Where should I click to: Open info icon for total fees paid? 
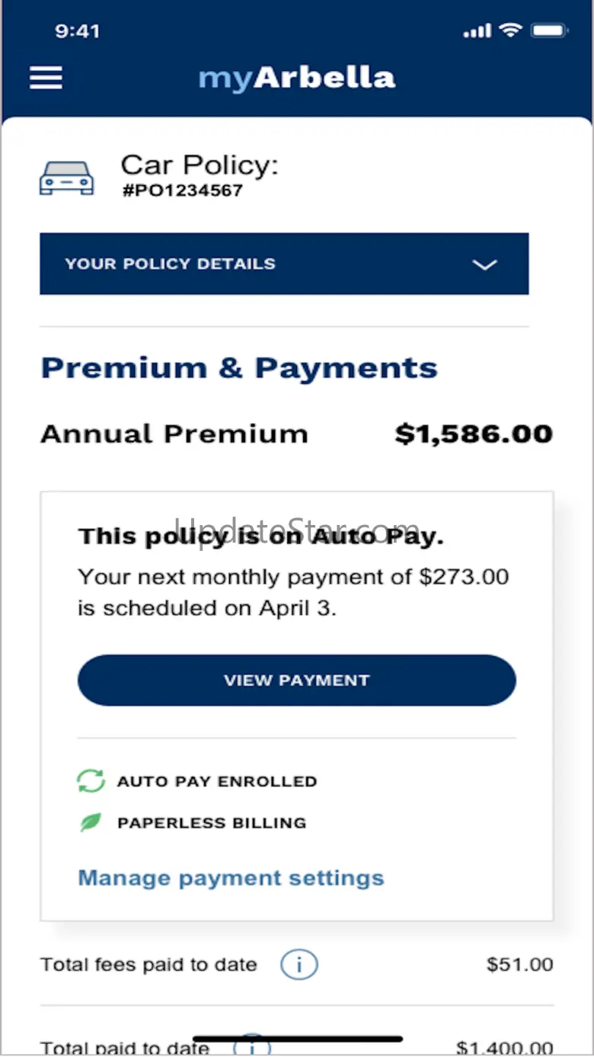299,965
